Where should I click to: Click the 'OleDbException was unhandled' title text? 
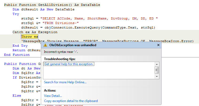point(73,45)
